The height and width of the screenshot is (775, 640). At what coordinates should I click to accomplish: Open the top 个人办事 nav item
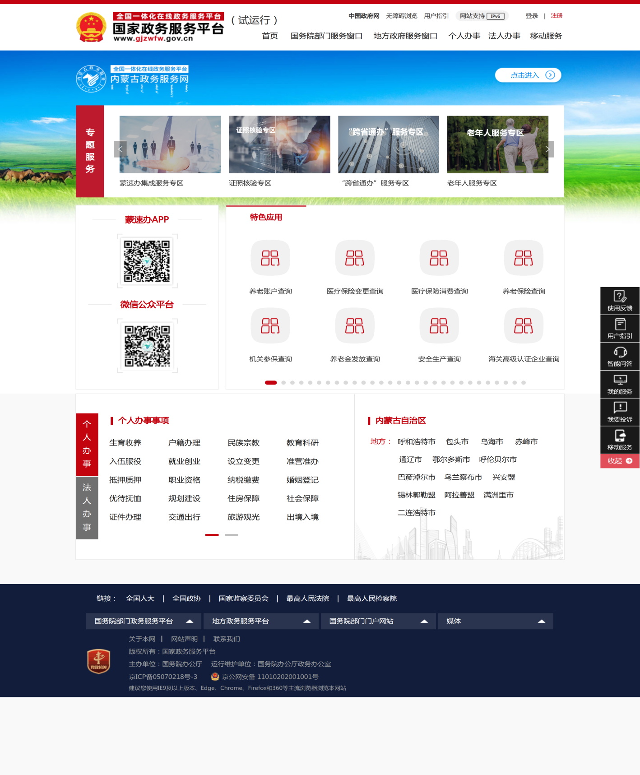pyautogui.click(x=464, y=36)
